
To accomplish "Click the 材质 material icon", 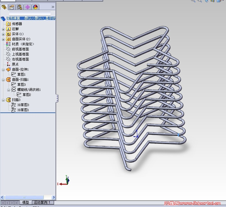I will point(8,44).
